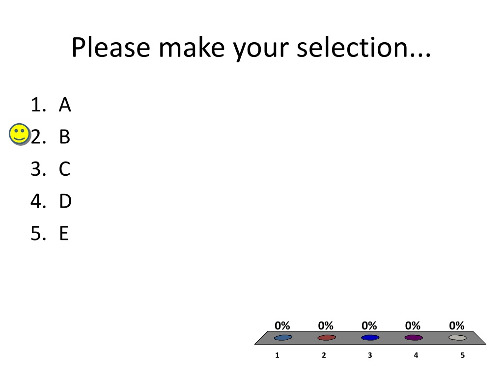Screen dimensions: 503x377
Task: Click the steel blue chart marker for 1
Action: (283, 337)
